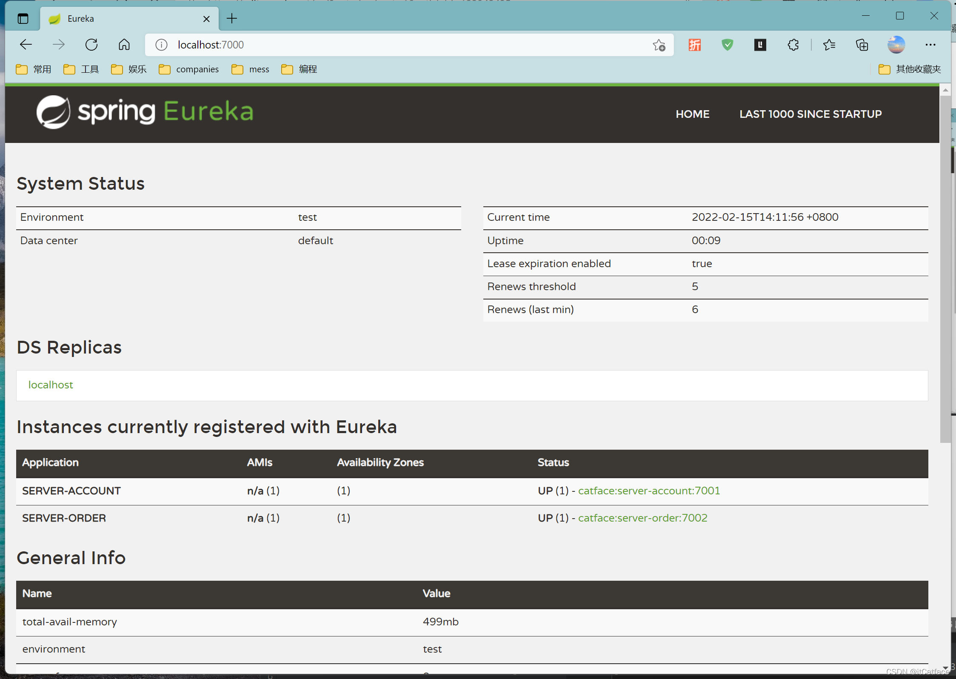Open the companies bookmarks folder
The width and height of the screenshot is (956, 679).
[189, 69]
